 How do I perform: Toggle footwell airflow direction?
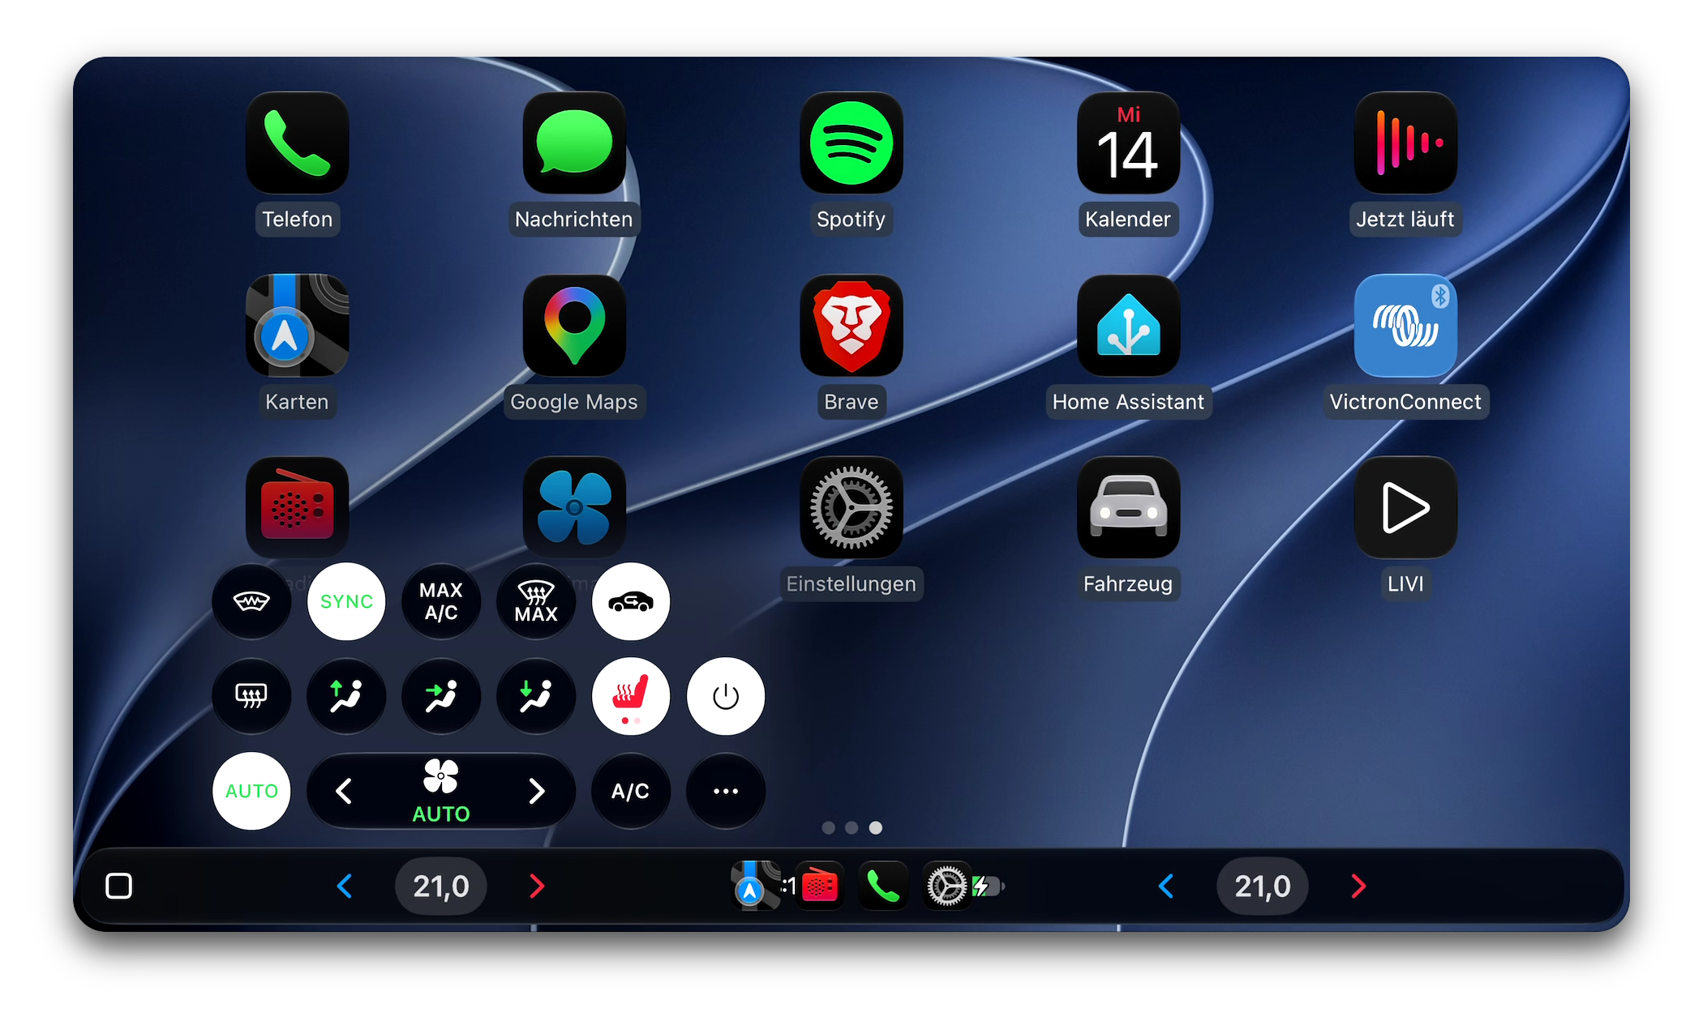point(536,696)
